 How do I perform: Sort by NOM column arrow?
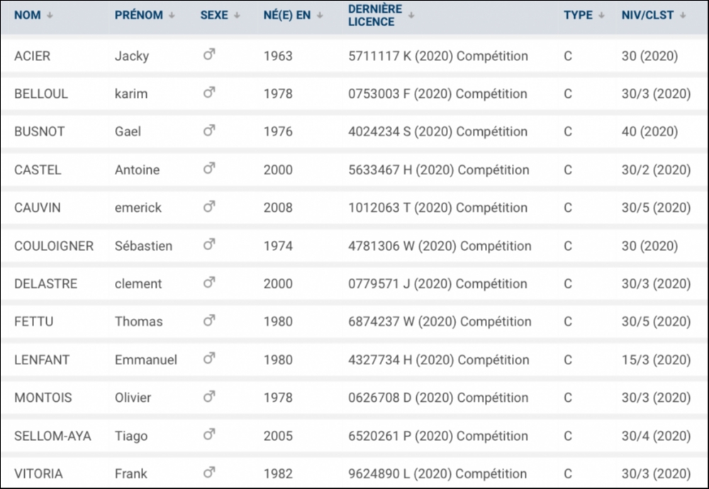click(x=50, y=16)
